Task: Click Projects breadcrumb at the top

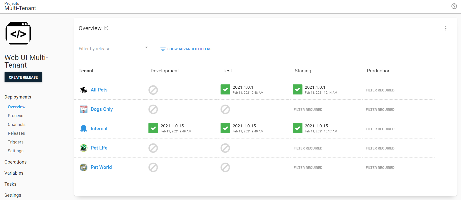Action: pos(12,3)
